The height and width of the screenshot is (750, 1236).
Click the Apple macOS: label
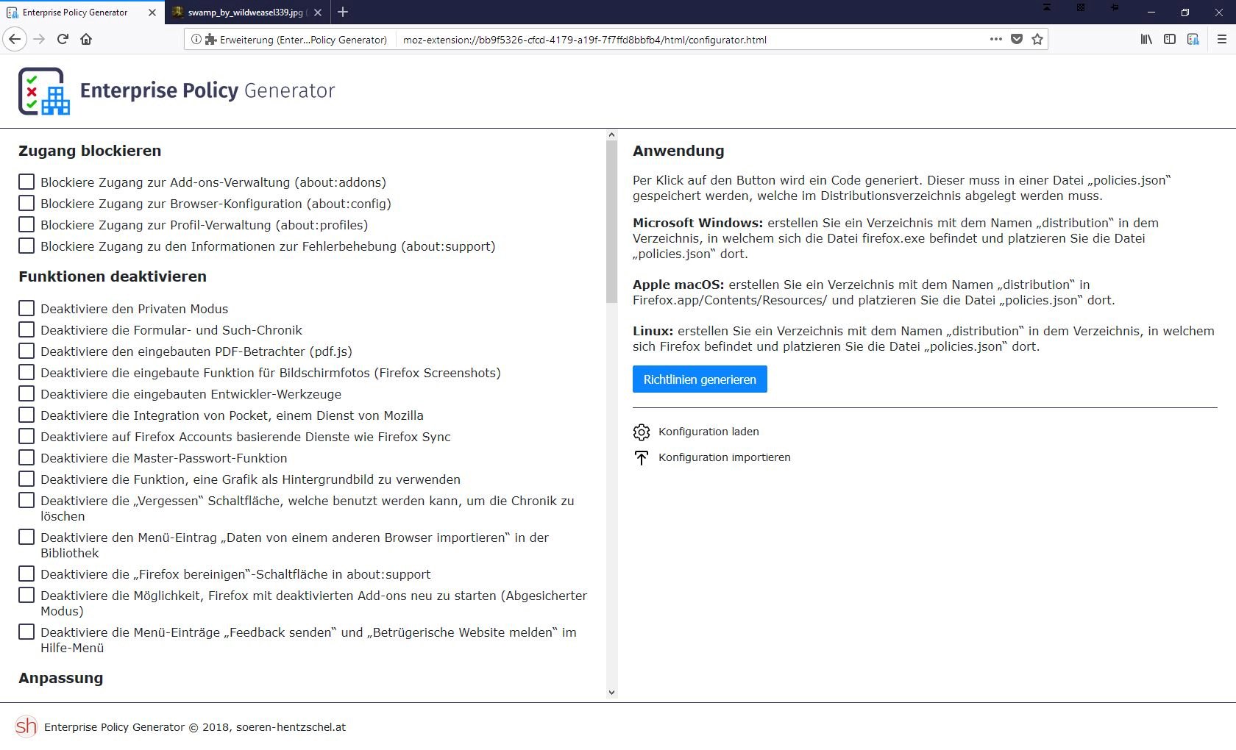click(678, 285)
